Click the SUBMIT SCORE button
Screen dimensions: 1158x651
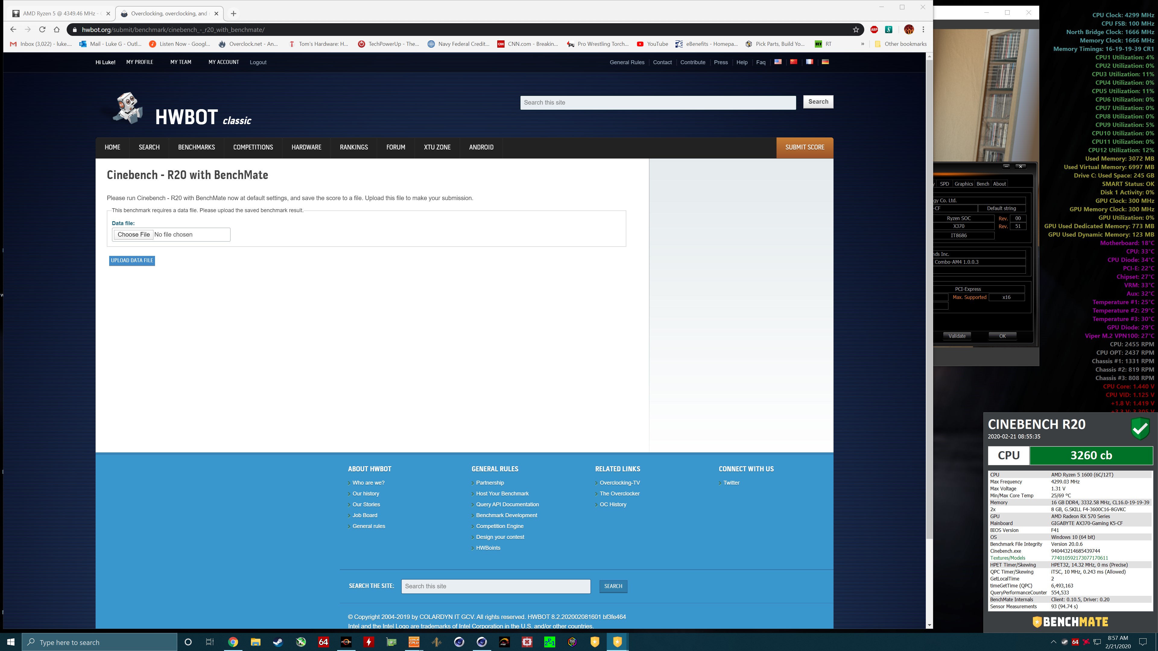tap(805, 147)
